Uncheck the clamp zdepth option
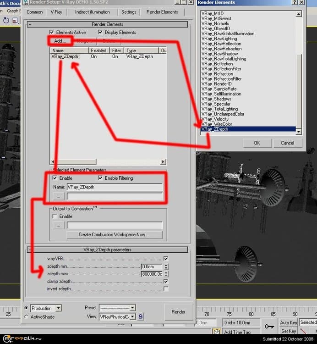Screen dimensions: 317x344 [166, 281]
